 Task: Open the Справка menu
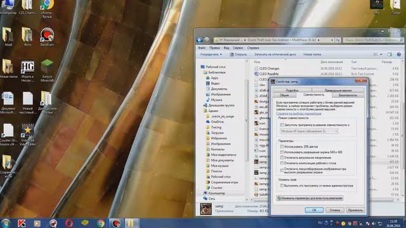coord(253,48)
